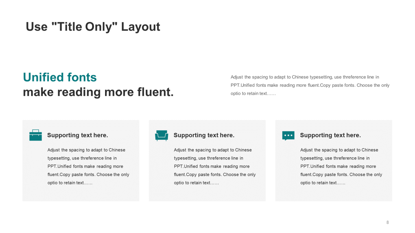Click the body paragraph in the chat bubble card
The width and height of the screenshot is (415, 233).
pyautogui.click(x=341, y=166)
